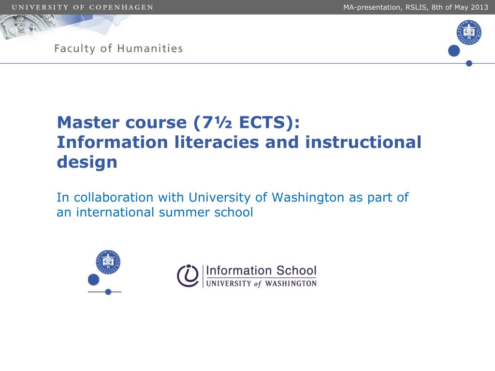This screenshot has height=371, width=495.
Task: Click the word 'design' in the title
Action: pos(87,162)
